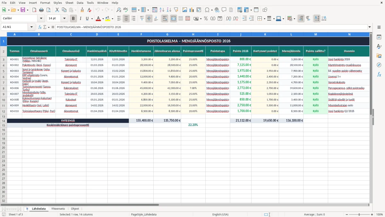
Task: Expand the formula bar
Action: click(x=370, y=27)
